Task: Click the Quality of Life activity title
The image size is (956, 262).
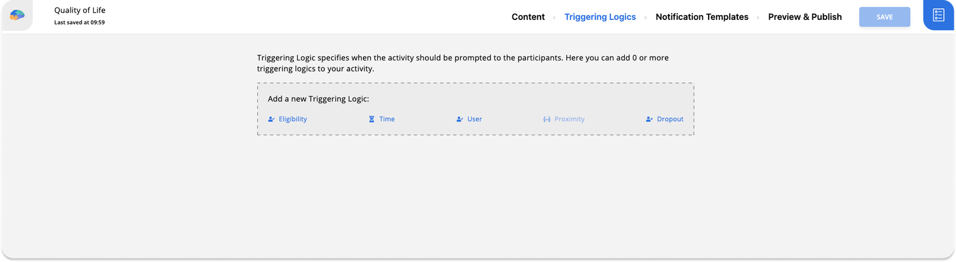Action: pos(79,10)
